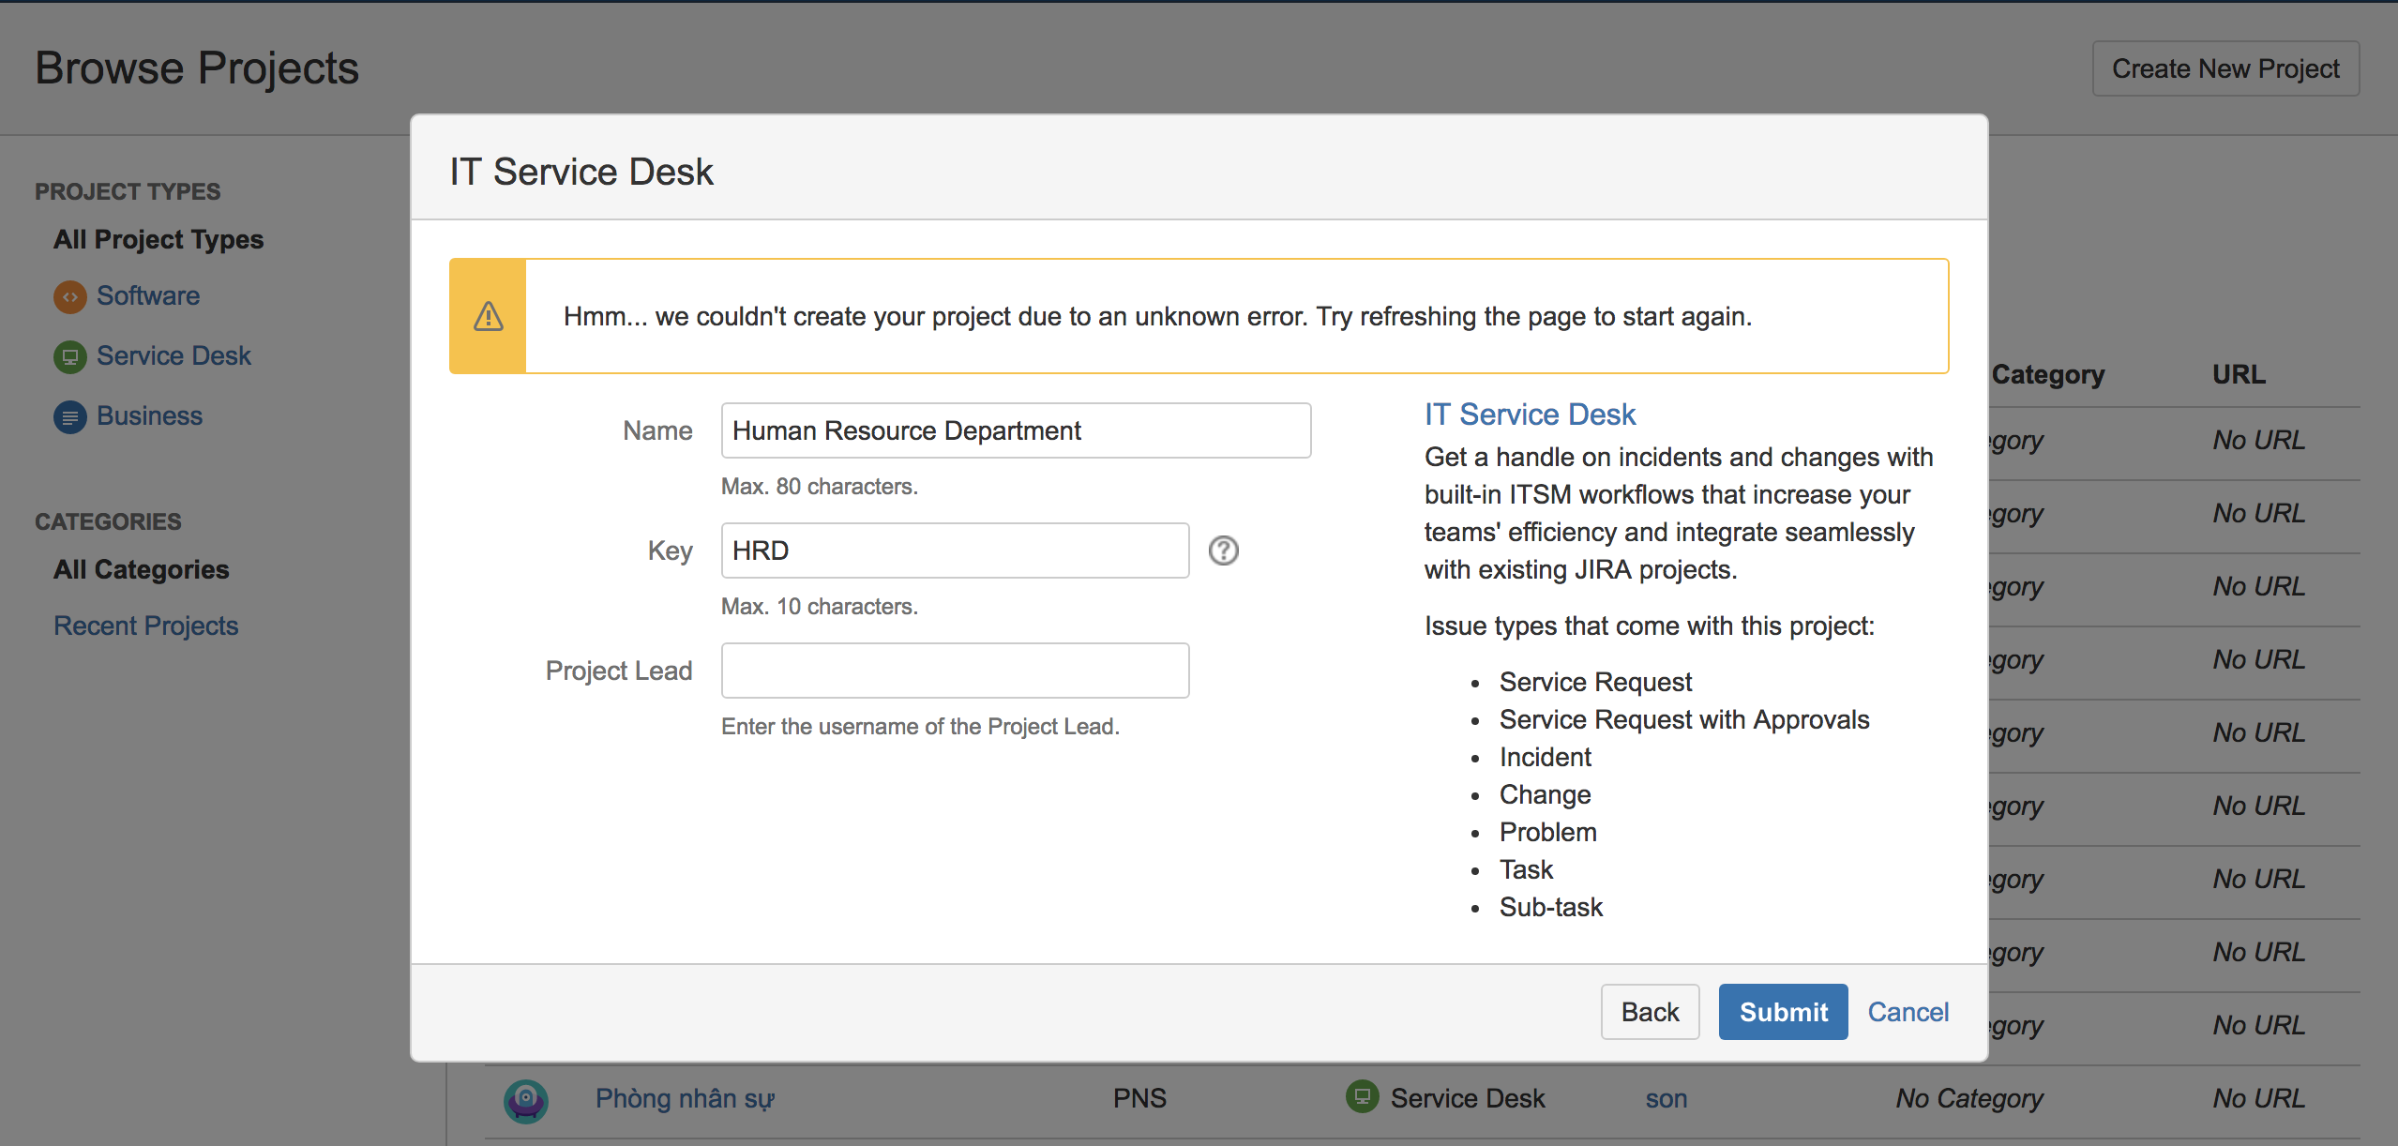Screen dimensions: 2398x1146
Task: Click the PNS project key cell
Action: coord(1139,1098)
